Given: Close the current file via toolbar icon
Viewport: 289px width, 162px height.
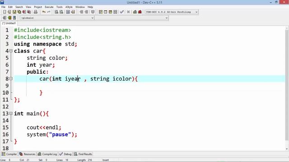Looking at the screenshot, I should coord(24,12).
